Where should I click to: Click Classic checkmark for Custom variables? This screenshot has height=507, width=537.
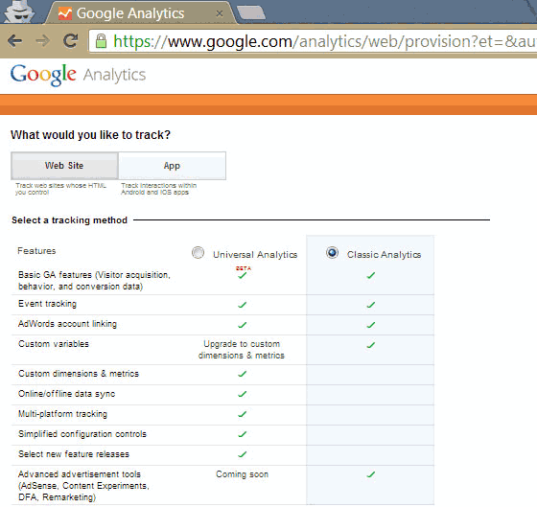[x=370, y=345]
